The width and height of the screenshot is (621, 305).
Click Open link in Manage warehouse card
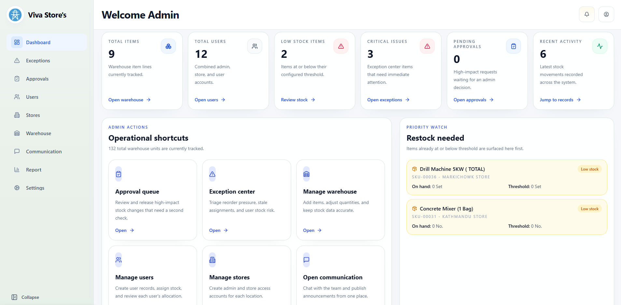click(x=312, y=230)
